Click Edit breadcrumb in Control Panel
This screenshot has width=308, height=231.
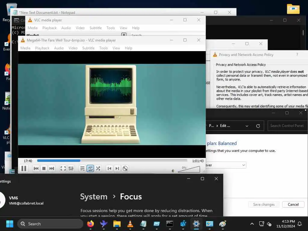(x=225, y=126)
